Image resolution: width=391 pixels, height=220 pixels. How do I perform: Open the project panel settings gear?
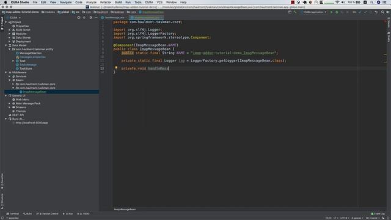pyautogui.click(x=91, y=18)
